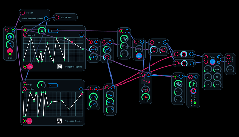This screenshot has width=239, height=137.
Task: Click the OUT module's R input port
Action: (228, 62)
